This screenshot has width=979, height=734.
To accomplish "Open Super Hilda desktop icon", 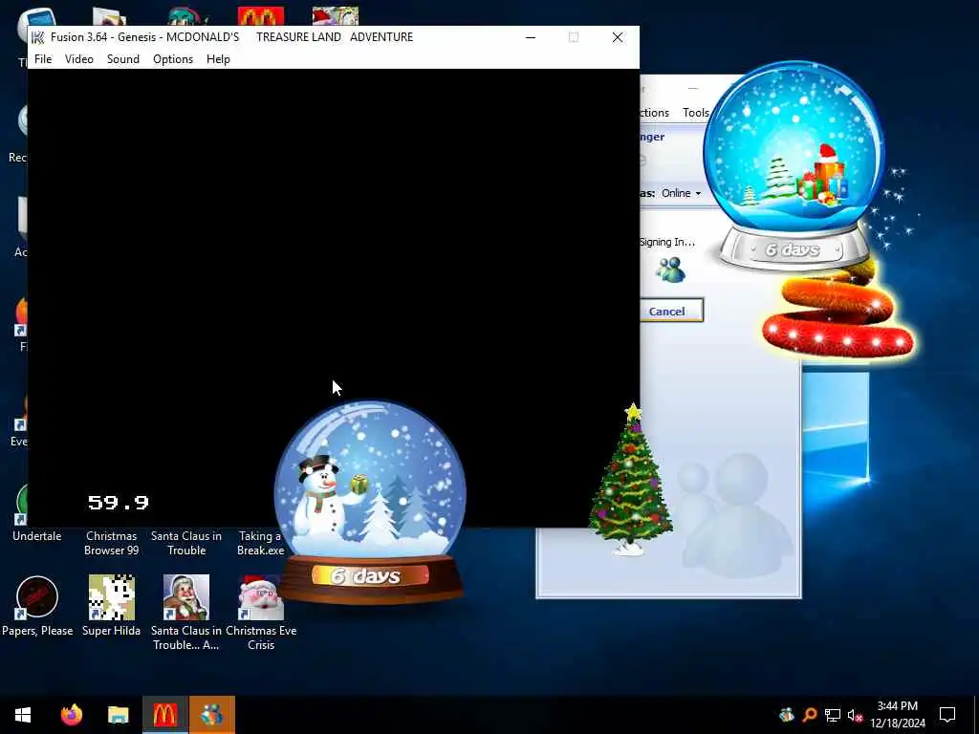I will pos(112,605).
